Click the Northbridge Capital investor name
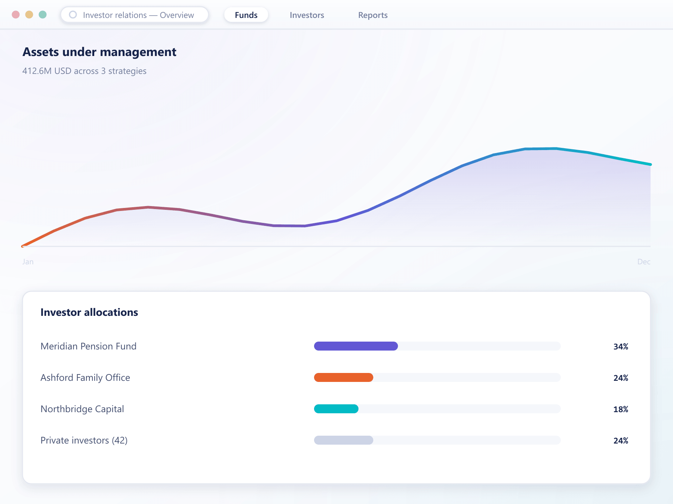The width and height of the screenshot is (673, 504). [x=82, y=409]
